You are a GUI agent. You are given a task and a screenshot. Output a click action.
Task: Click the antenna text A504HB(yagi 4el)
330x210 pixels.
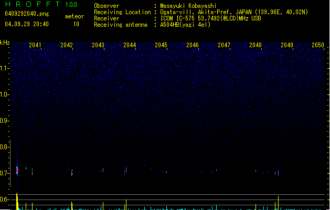coord(185,25)
